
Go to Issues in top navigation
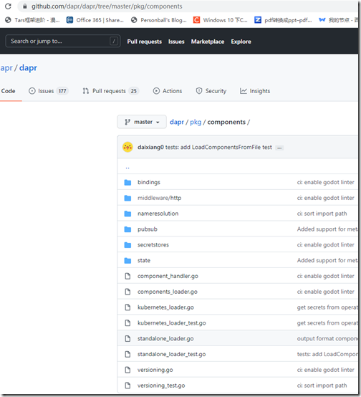coord(176,42)
